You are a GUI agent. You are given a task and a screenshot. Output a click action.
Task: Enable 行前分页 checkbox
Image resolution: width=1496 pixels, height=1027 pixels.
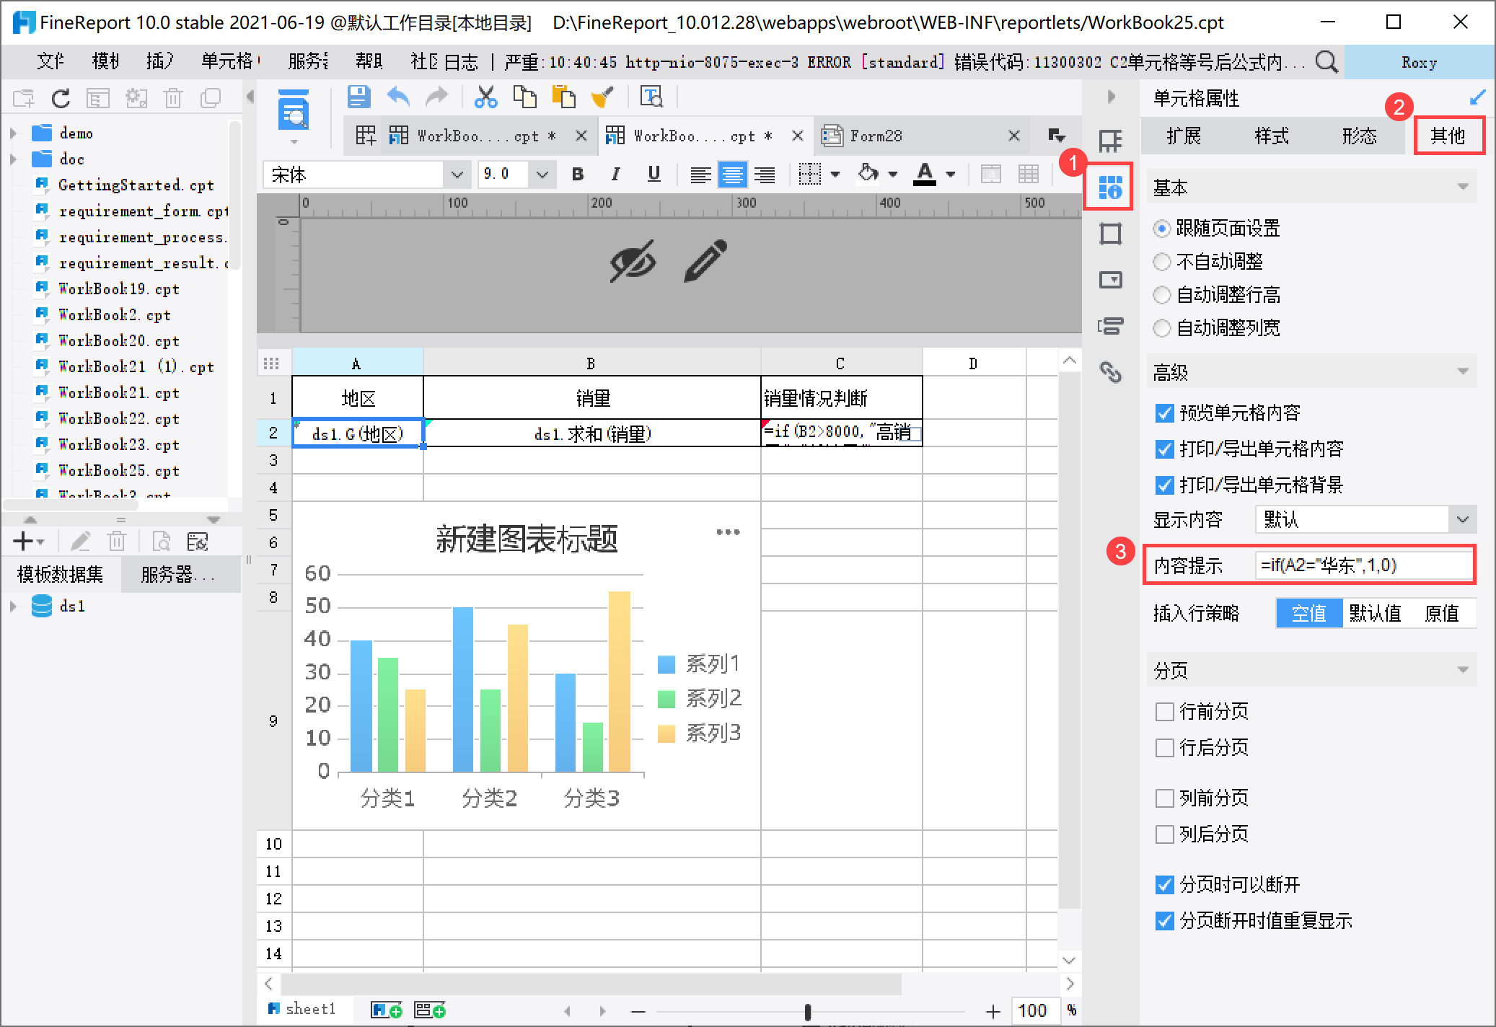1164,712
